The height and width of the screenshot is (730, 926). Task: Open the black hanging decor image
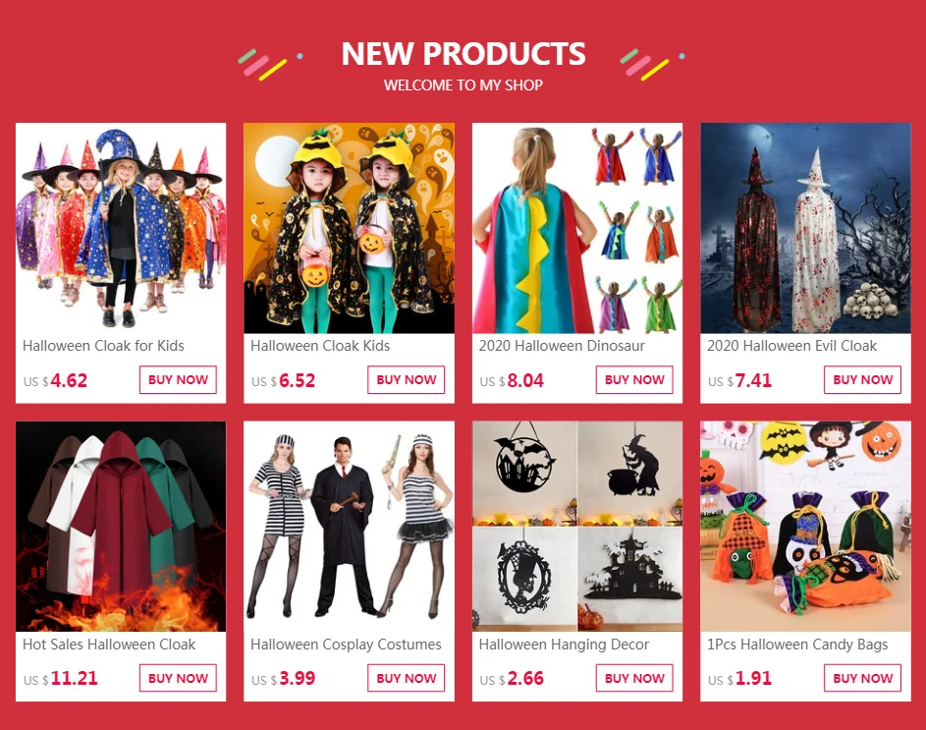(577, 526)
